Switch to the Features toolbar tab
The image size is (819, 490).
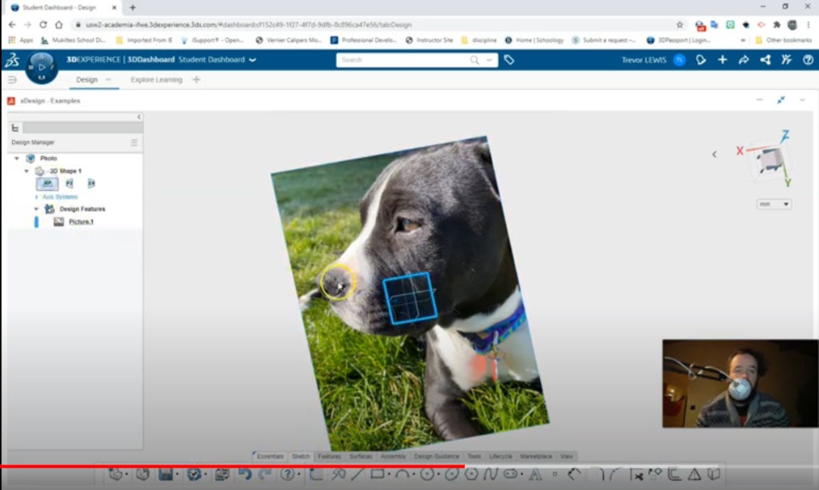point(329,456)
